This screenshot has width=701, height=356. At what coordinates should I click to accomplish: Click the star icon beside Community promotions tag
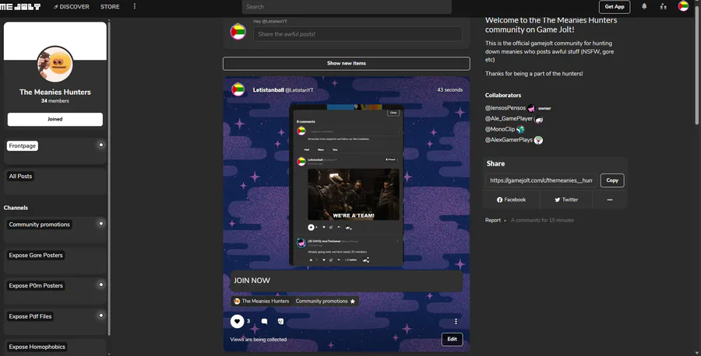click(x=352, y=301)
